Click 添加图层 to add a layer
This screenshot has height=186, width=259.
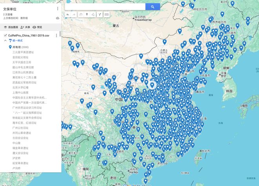click(11, 27)
